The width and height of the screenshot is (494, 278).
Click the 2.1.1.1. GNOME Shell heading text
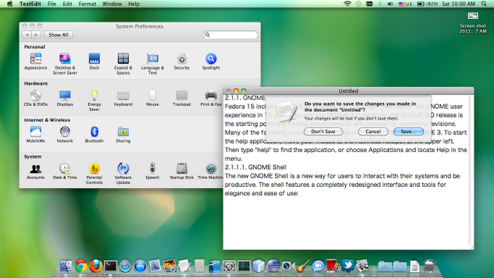[x=255, y=167]
